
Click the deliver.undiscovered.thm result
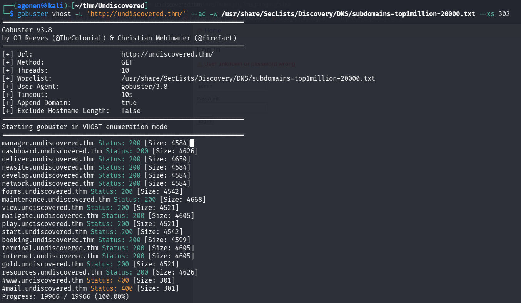(48, 159)
